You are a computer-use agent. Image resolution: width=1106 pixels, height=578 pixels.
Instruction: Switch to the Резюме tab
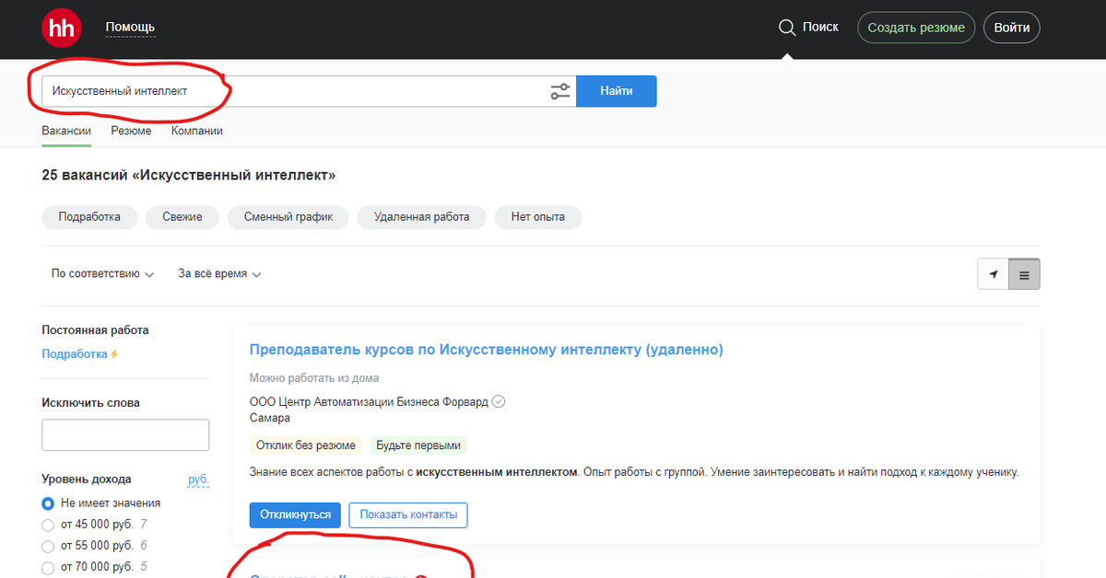coord(131,131)
